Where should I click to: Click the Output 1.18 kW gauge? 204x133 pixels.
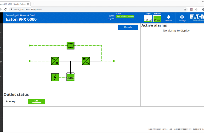tap(148, 19)
